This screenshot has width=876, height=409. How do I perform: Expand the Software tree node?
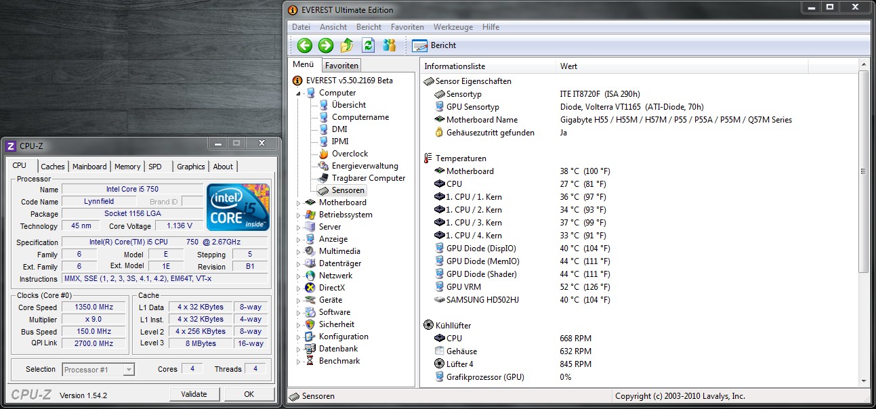click(299, 312)
